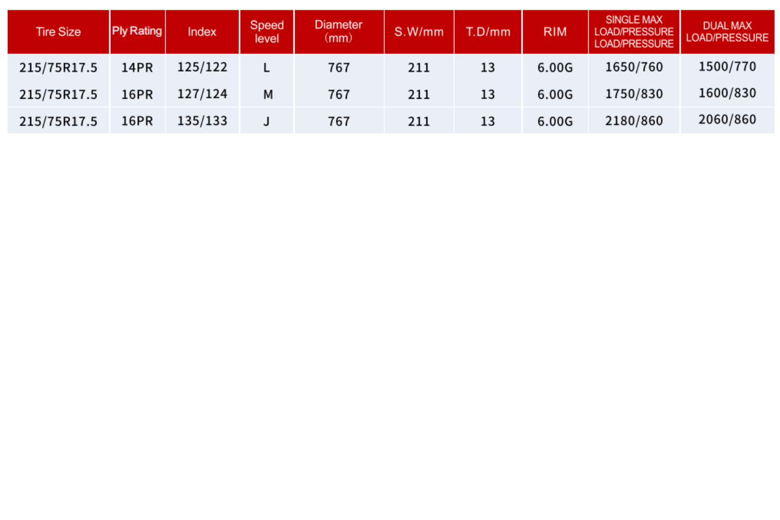The width and height of the screenshot is (780, 520).
Task: Click speed level L cell
Action: coord(267,68)
